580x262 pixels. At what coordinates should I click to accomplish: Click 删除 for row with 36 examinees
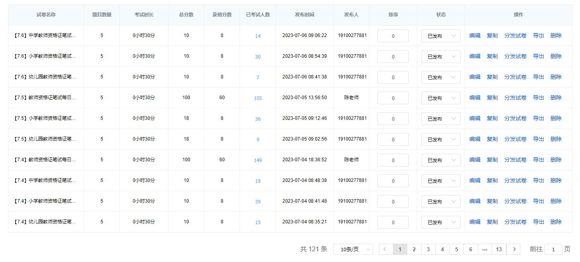point(556,118)
